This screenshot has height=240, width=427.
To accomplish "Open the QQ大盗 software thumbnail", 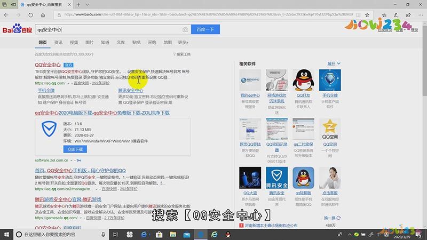I will coord(250,178).
